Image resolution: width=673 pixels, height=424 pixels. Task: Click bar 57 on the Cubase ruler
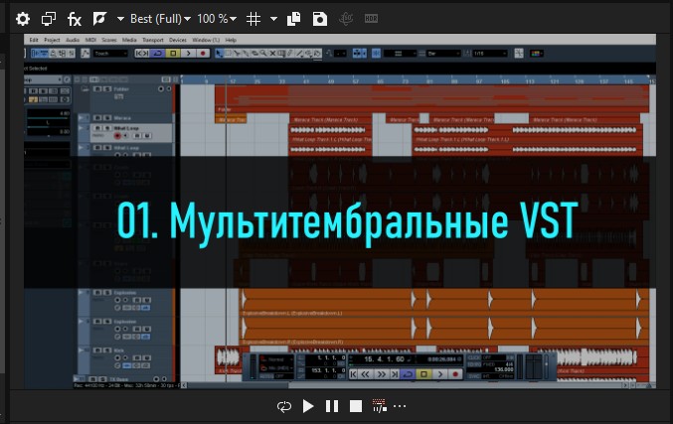pos(355,81)
